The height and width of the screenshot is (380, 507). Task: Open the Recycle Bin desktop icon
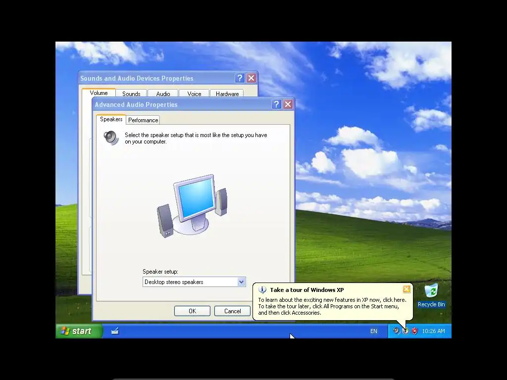431,295
